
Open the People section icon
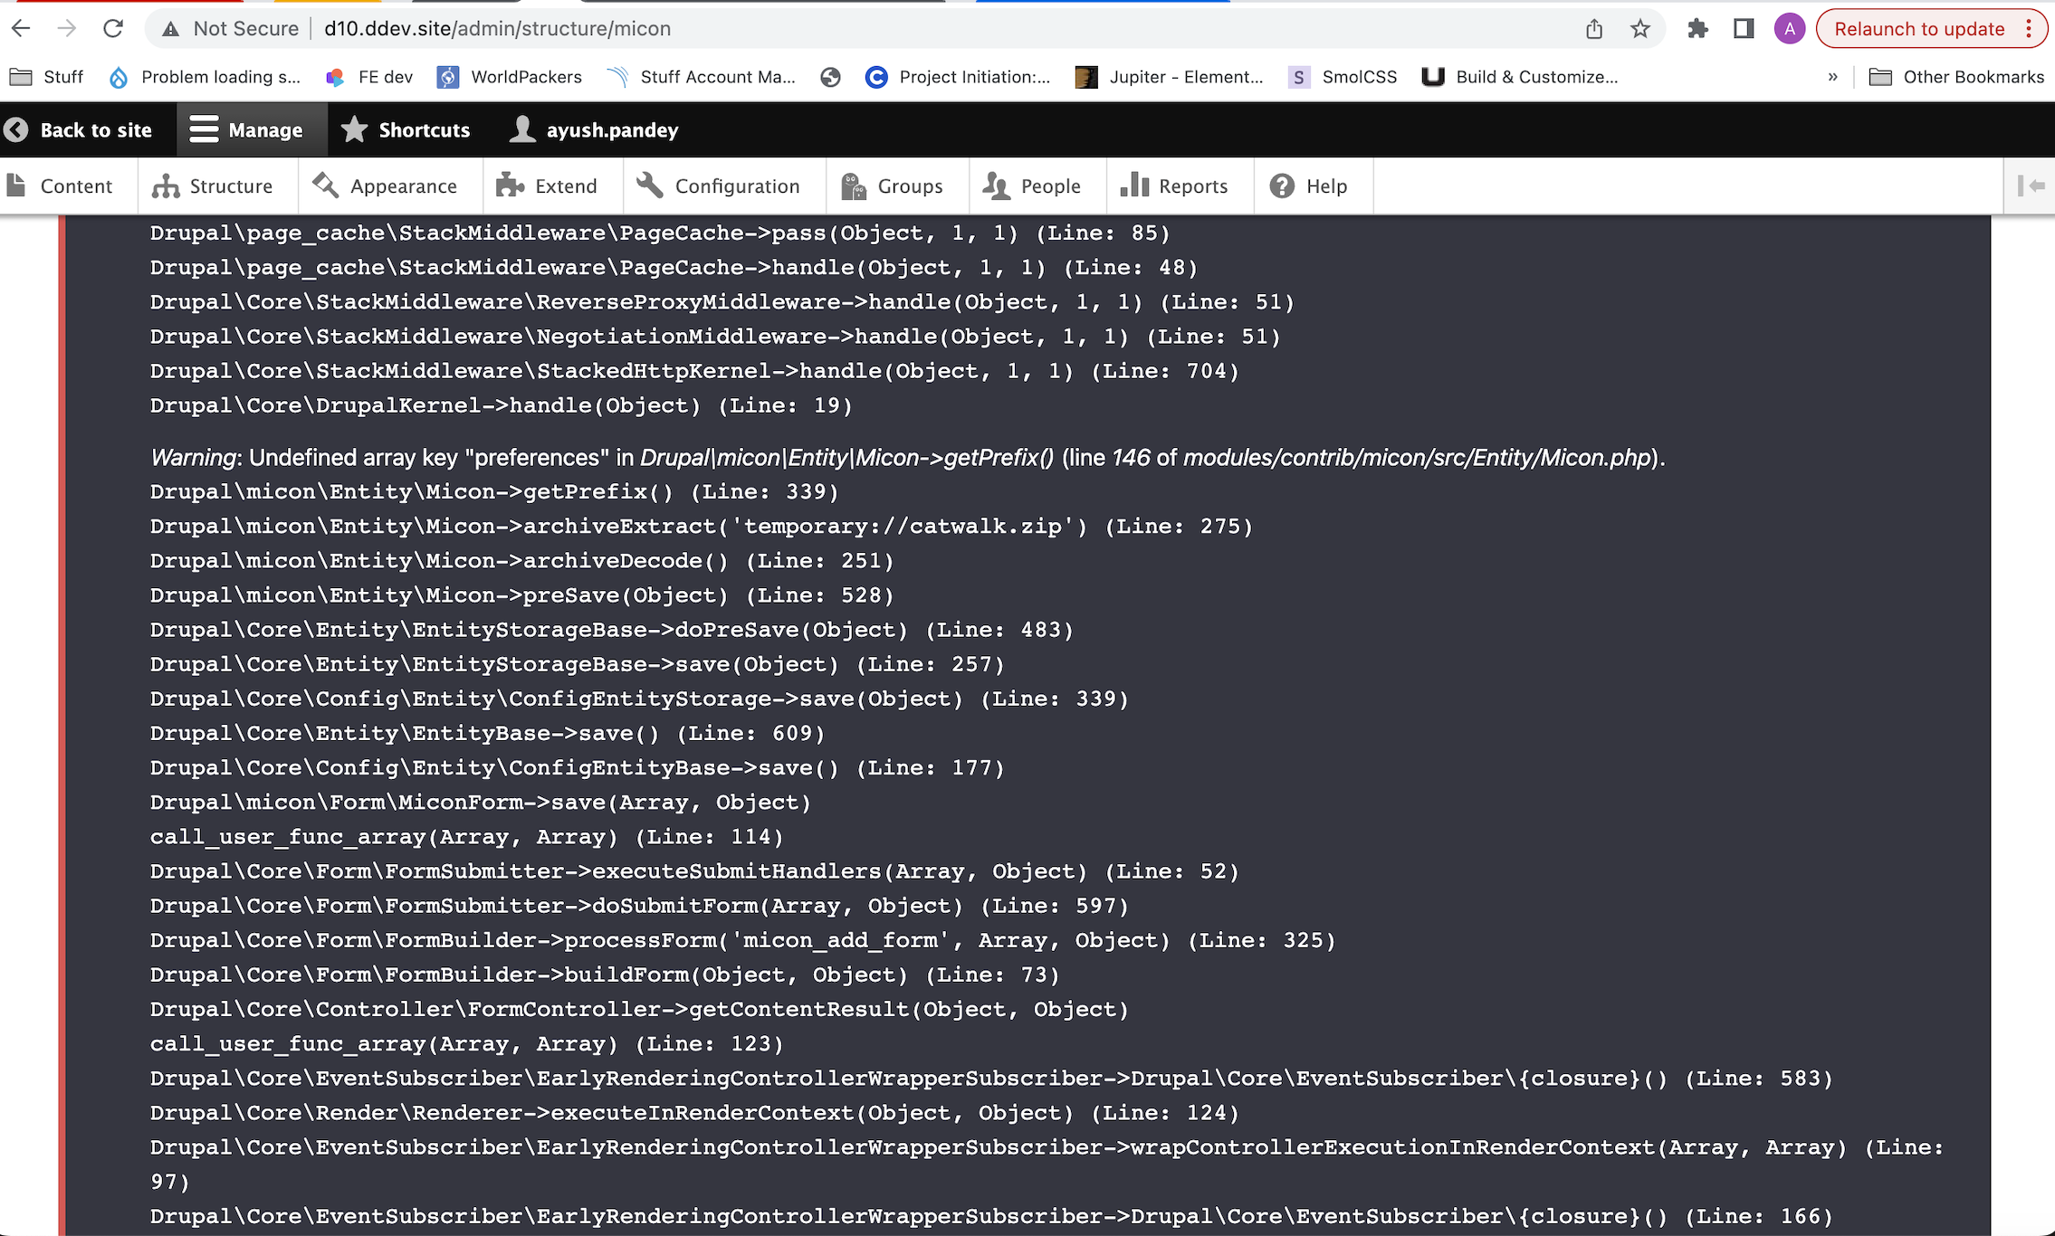pyautogui.click(x=997, y=185)
